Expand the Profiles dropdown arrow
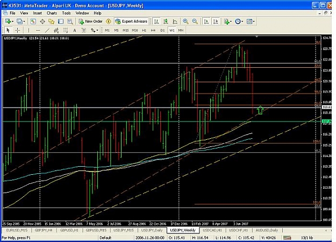Viewport: 336px width, 242px height. pyautogui.click(x=24, y=22)
